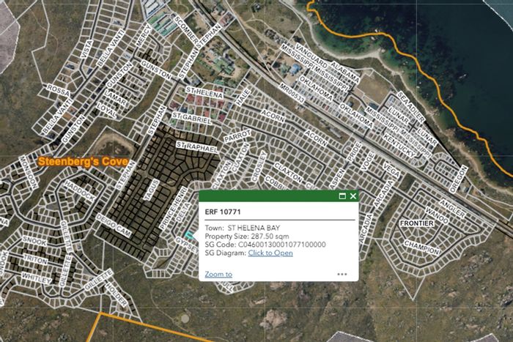Click the CHAMPION street label
This screenshot has height=342, width=513.
coord(422,244)
